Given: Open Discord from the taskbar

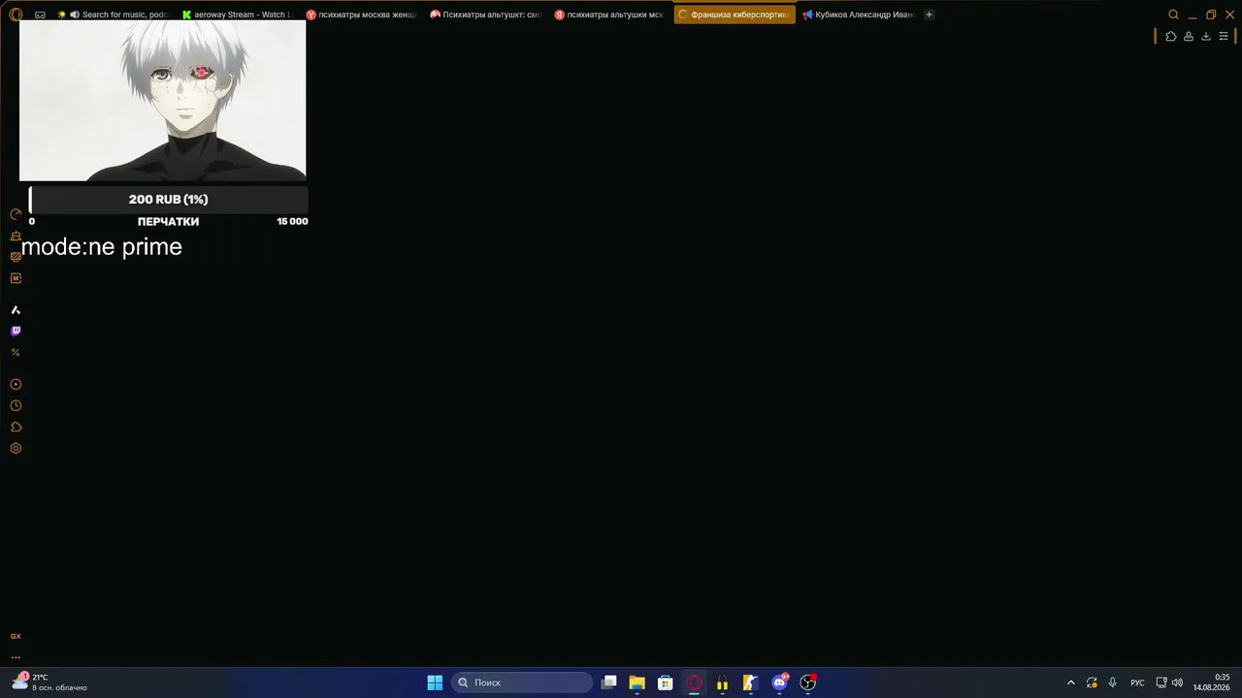Looking at the screenshot, I should pos(779,682).
